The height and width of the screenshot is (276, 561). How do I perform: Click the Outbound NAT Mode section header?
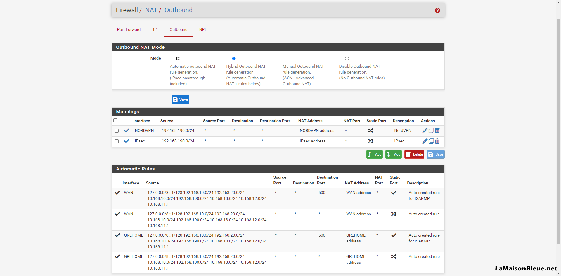278,47
